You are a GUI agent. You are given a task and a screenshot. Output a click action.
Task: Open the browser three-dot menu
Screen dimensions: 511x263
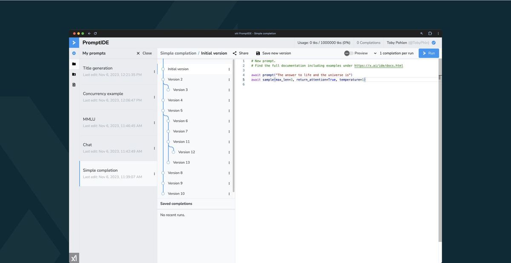tap(438, 33)
